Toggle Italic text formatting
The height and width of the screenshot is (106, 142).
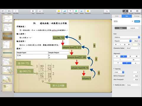pyautogui.click(x=120, y=44)
